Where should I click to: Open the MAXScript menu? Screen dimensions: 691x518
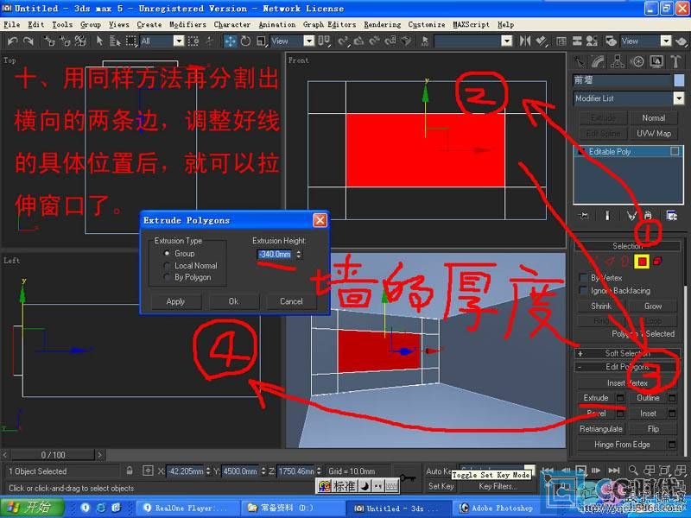pos(471,25)
